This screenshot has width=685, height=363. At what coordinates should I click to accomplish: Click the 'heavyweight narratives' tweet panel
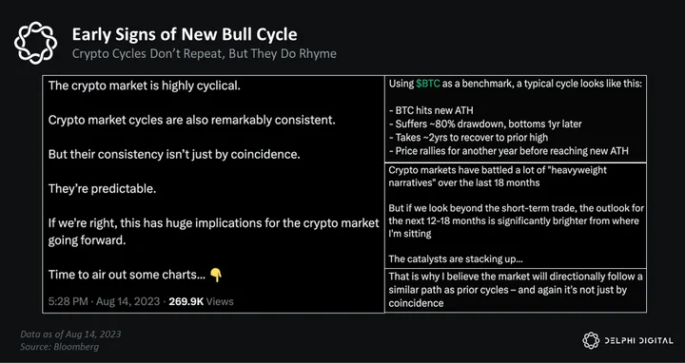(516, 215)
